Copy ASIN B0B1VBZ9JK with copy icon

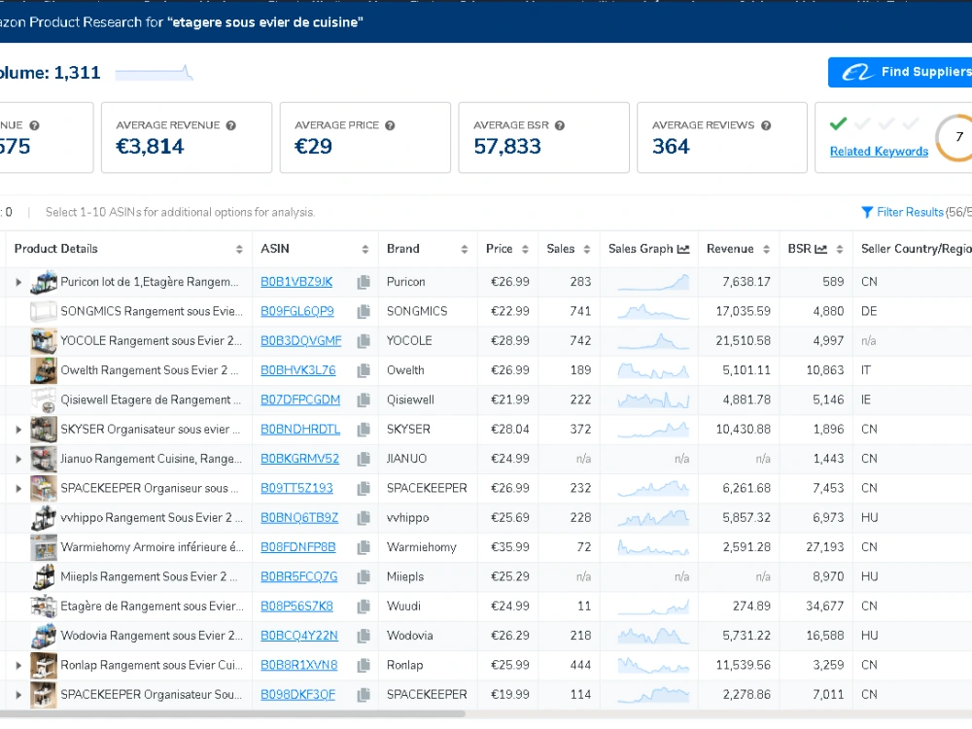coord(364,282)
